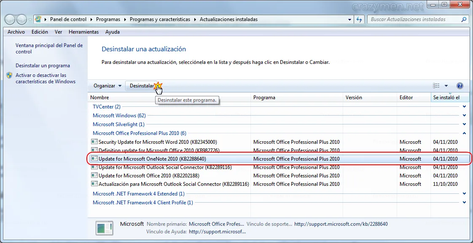This screenshot has width=473, height=243.
Task: Expand the TVCenter (2) group
Action: [x=464, y=106]
